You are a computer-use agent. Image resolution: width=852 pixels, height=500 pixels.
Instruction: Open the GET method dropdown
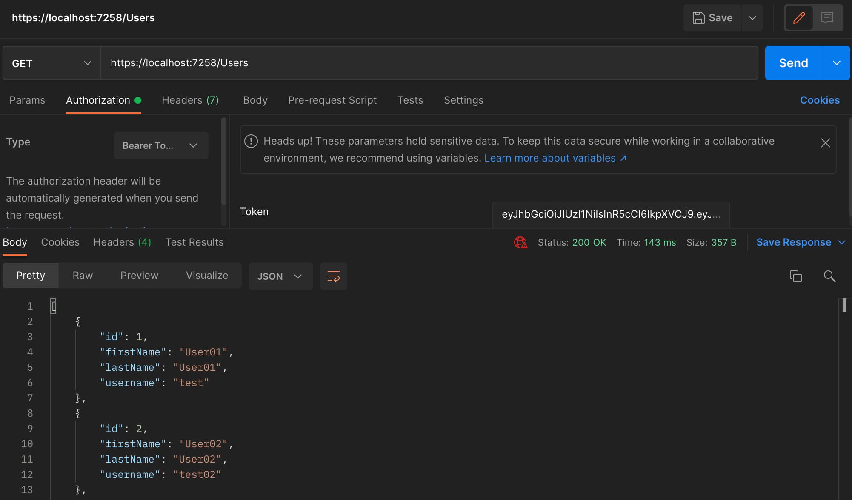point(51,63)
